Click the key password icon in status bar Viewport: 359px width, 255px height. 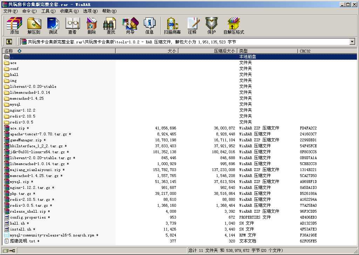point(12,251)
